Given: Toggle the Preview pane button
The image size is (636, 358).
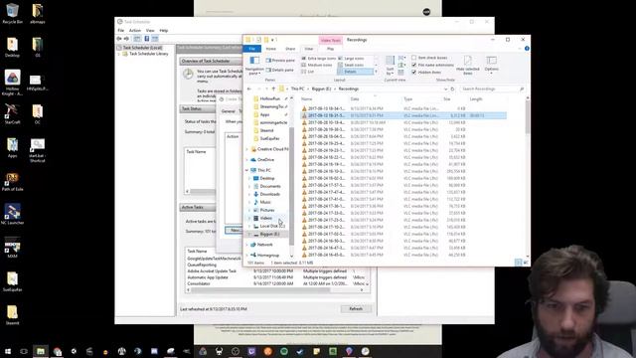Looking at the screenshot, I should [x=280, y=60].
